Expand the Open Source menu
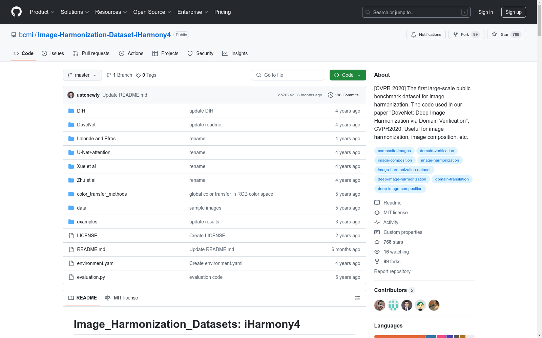The width and height of the screenshot is (542, 338). point(152,12)
